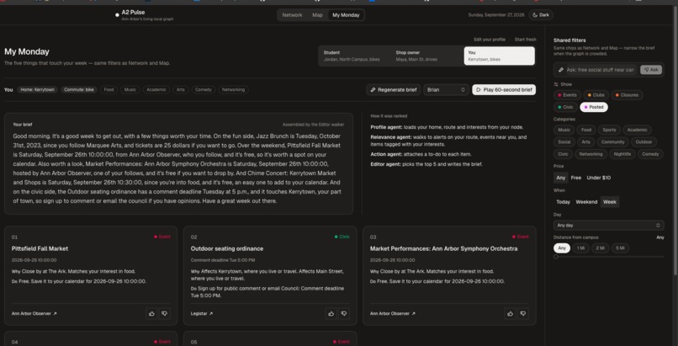Toggle the Events show chip
This screenshot has height=346, width=678.
(567, 95)
